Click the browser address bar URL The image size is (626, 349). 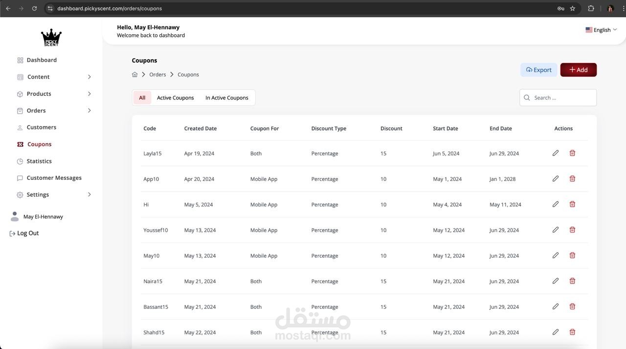pos(110,8)
